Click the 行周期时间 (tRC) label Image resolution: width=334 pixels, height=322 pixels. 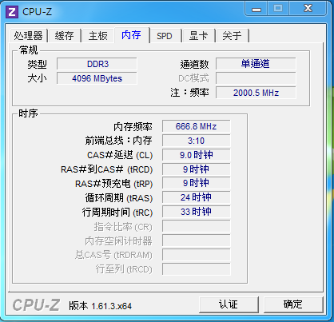click(117, 213)
